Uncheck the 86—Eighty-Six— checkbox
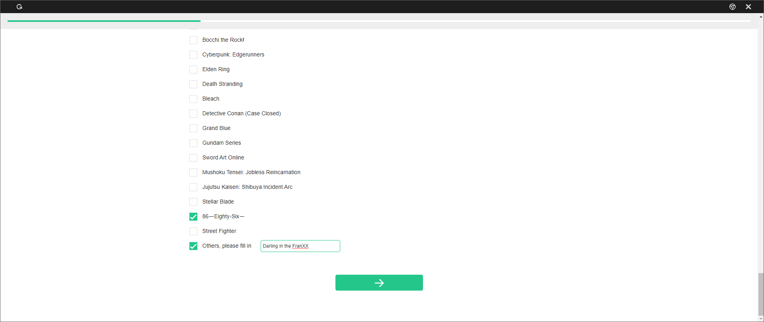Viewport: 764px width, 322px height. point(193,217)
